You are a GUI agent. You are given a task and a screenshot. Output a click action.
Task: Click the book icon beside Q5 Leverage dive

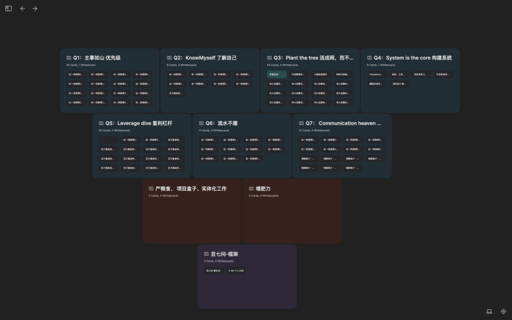[x=101, y=123]
